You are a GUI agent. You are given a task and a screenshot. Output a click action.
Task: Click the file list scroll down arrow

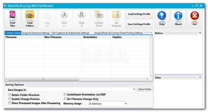coord(151,76)
